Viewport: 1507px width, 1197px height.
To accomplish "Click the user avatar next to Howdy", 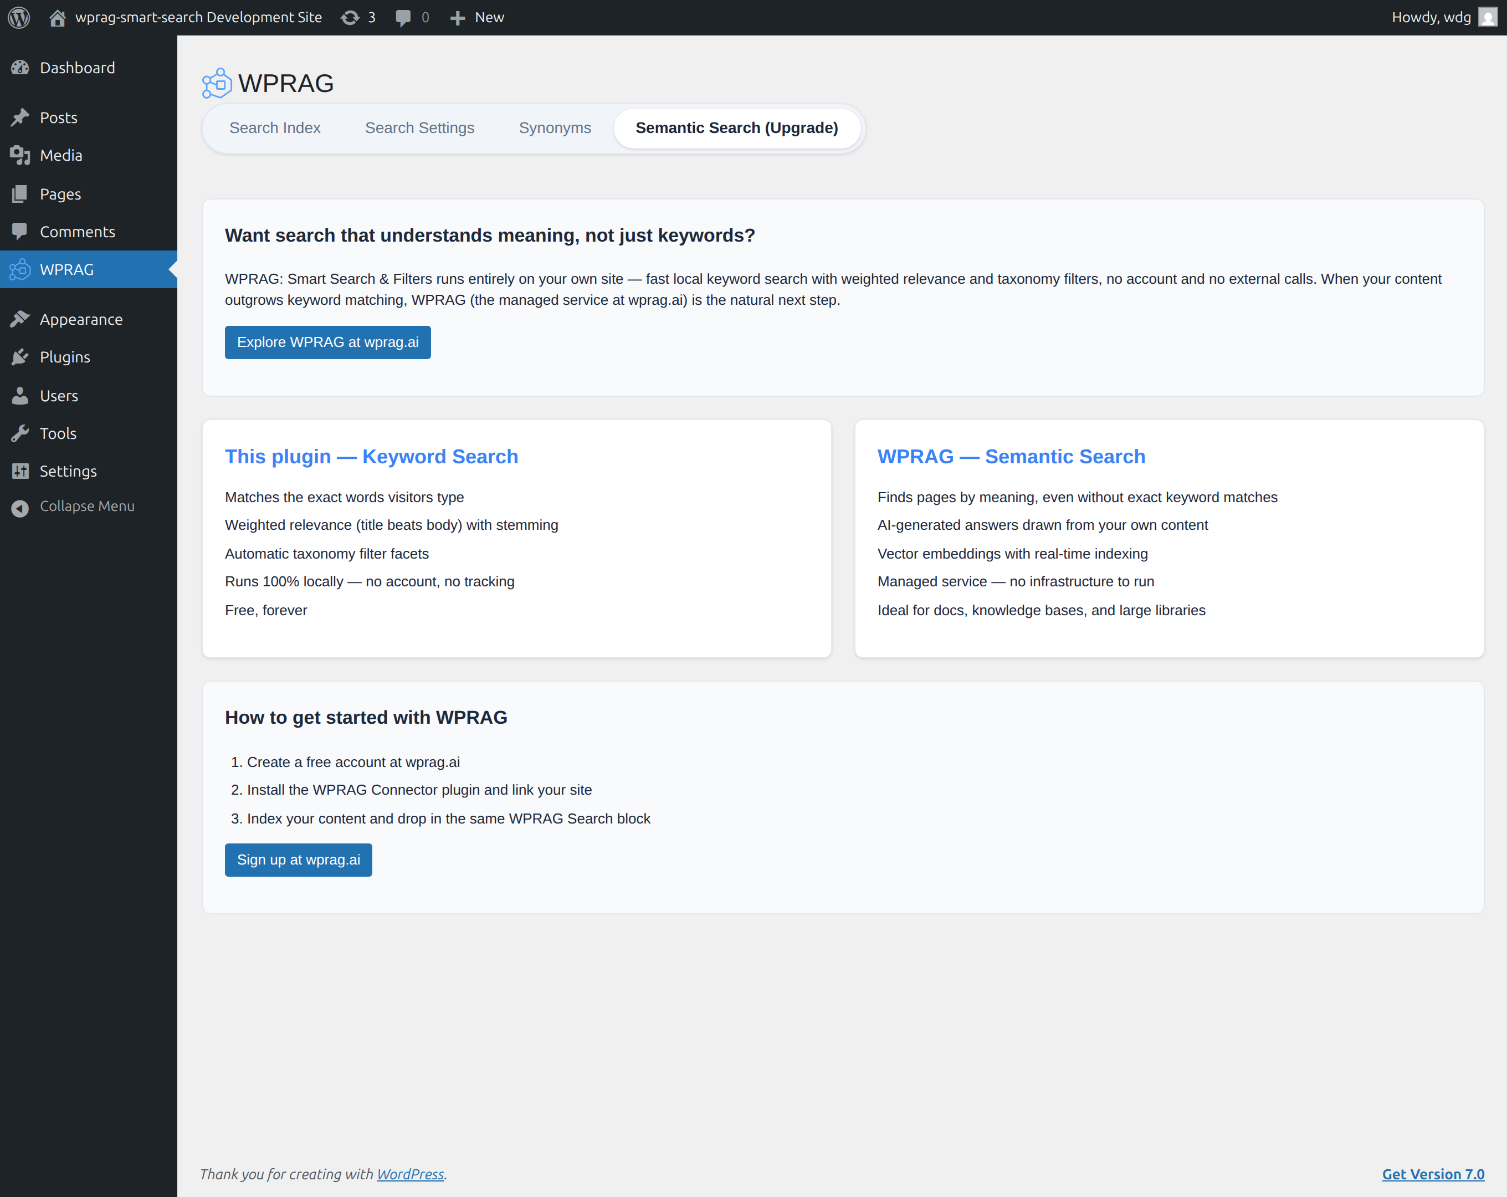I will pos(1488,18).
